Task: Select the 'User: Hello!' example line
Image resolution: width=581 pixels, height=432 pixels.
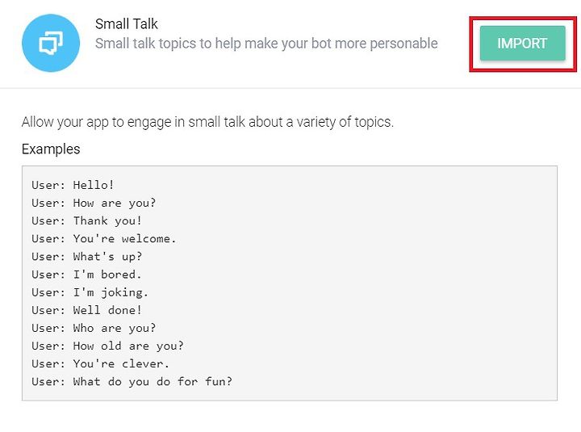Action: point(73,185)
